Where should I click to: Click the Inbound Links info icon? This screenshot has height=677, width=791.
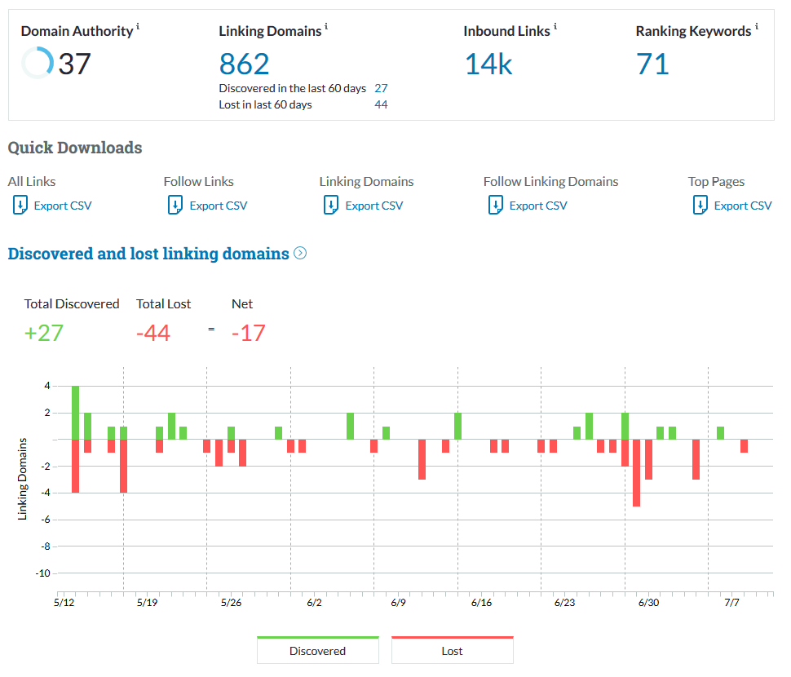[555, 27]
